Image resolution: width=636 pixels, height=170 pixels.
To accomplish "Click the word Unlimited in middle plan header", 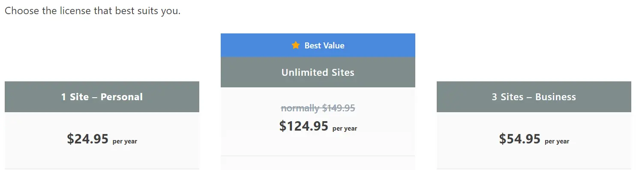I will point(301,72).
